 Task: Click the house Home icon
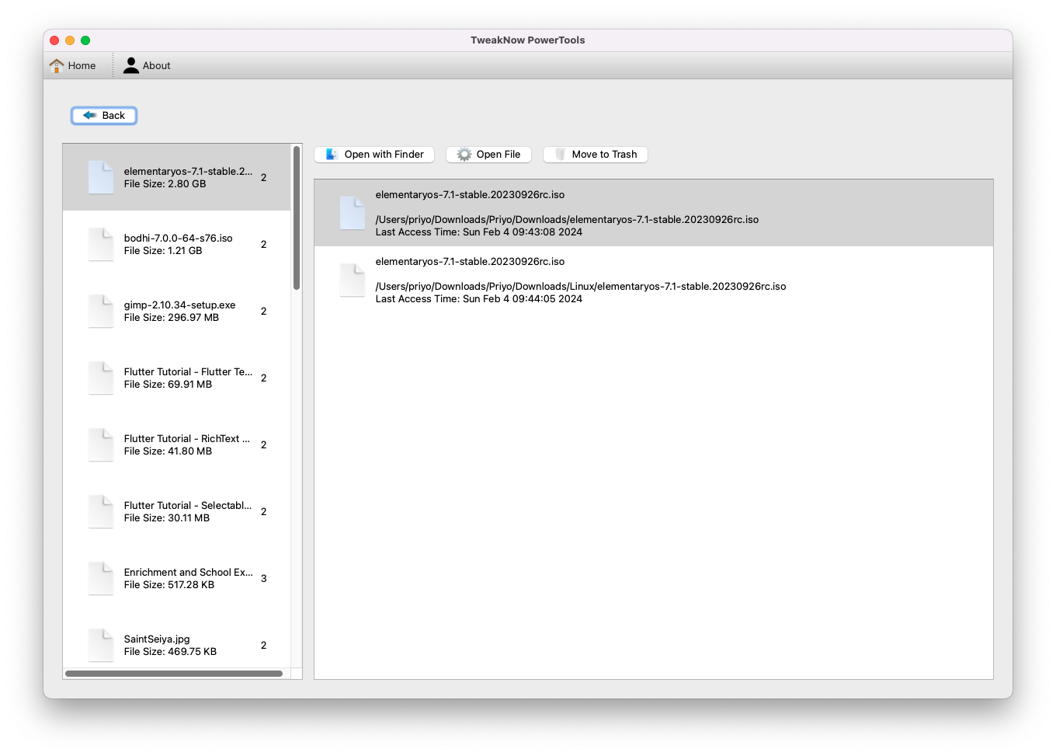tap(55, 65)
